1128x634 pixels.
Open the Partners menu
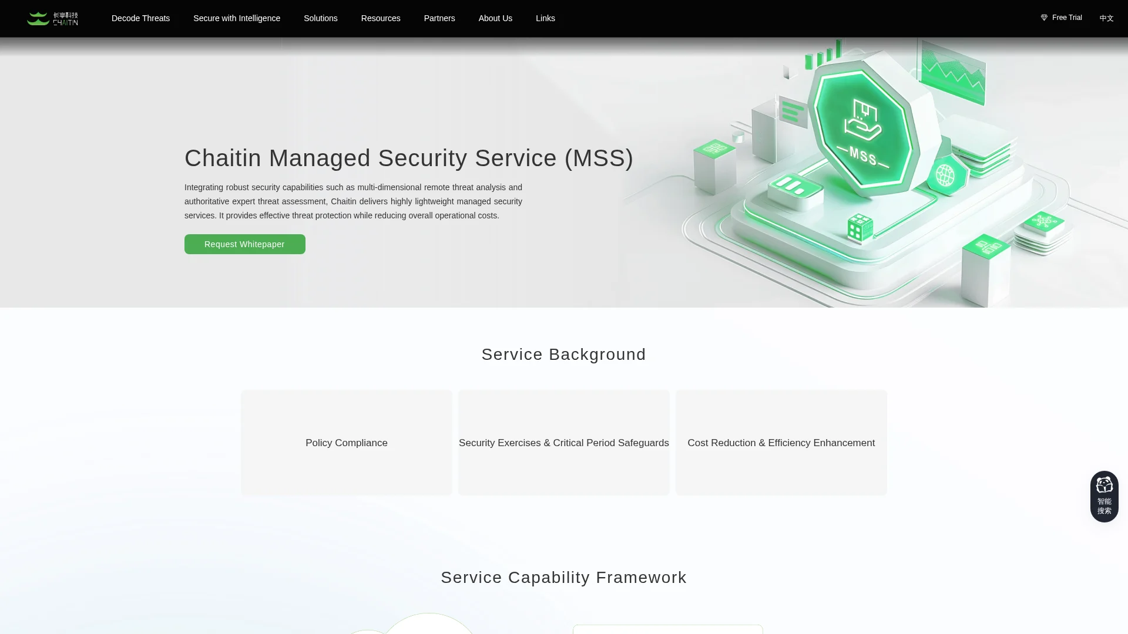point(439,18)
